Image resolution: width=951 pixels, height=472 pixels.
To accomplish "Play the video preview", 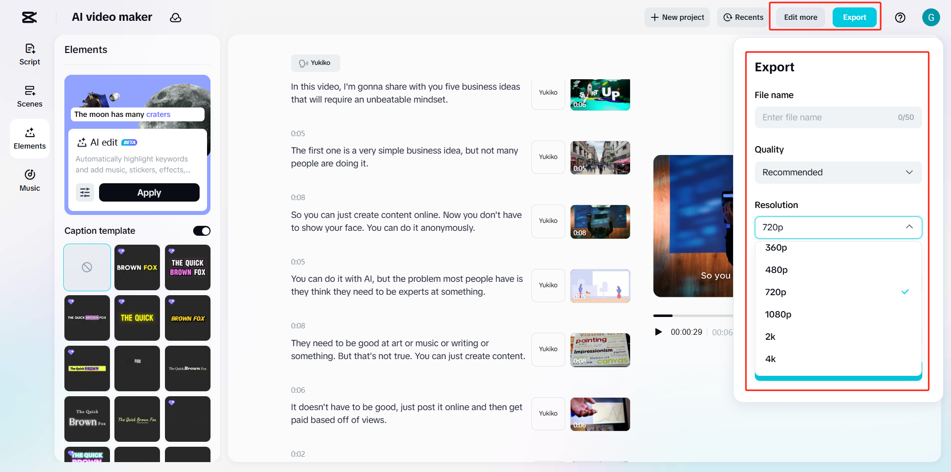I will pyautogui.click(x=658, y=332).
